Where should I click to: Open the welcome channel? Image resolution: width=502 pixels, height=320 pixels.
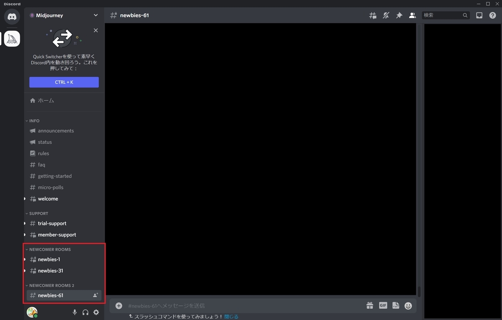64,198
